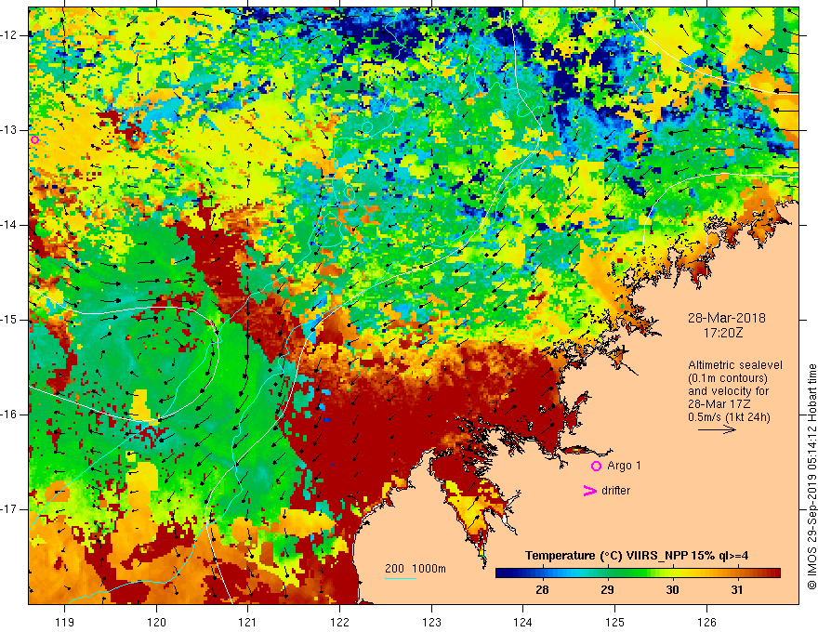
Task: Click the longitude label 121
Action: point(247,622)
